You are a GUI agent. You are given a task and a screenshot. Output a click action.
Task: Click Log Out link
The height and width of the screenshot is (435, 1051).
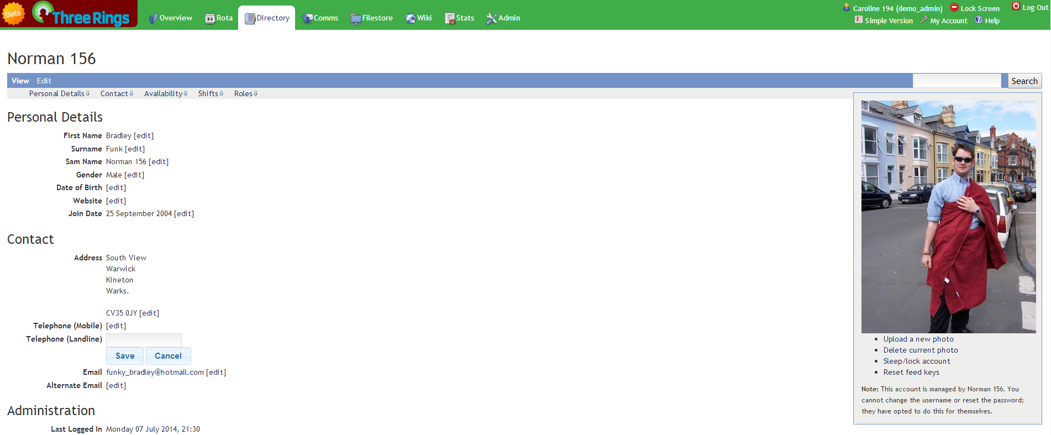(1035, 7)
